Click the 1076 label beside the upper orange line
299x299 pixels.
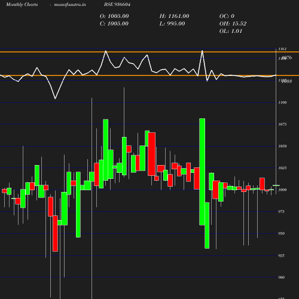pyautogui.click(x=288, y=57)
